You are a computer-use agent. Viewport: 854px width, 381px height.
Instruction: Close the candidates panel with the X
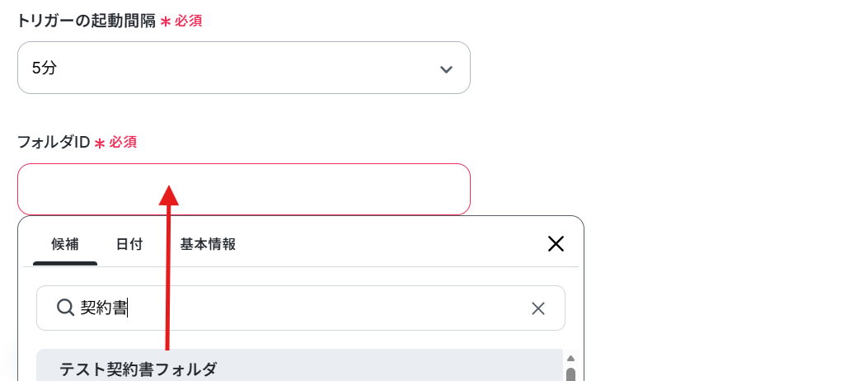556,243
